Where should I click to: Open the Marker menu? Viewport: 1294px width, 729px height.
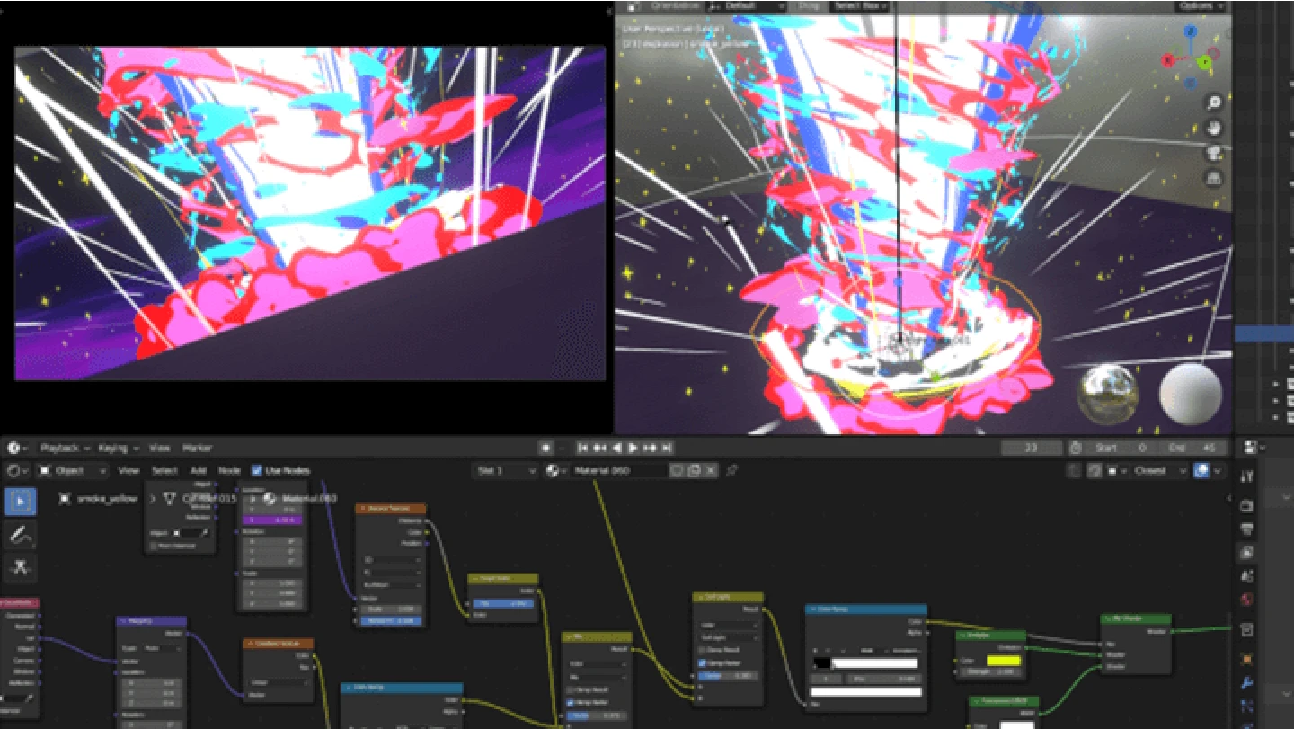click(197, 448)
